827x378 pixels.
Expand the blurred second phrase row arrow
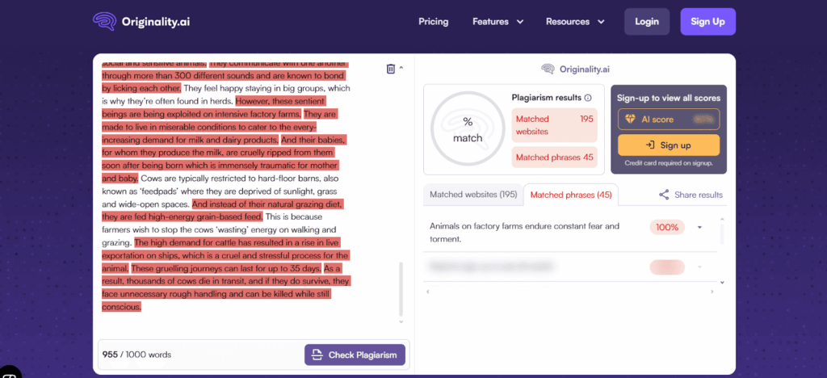[x=700, y=267]
